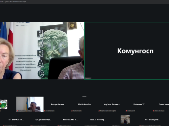The width and height of the screenshot is (169, 126).
Task: Click the main video with HERAC banner
Action: pyautogui.click(x=42, y=51)
